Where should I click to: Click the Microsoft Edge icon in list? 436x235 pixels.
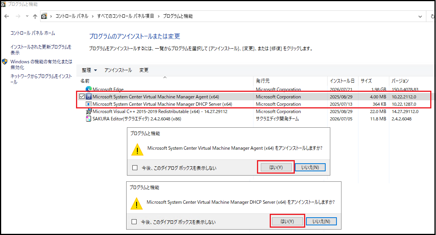point(89,89)
